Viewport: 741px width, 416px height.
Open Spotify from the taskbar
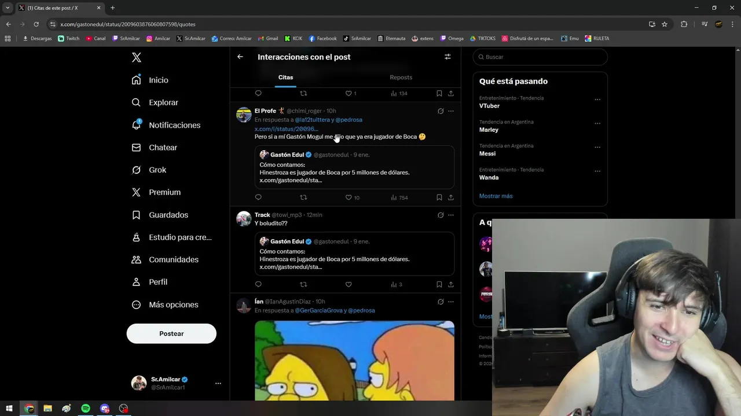pyautogui.click(x=86, y=408)
